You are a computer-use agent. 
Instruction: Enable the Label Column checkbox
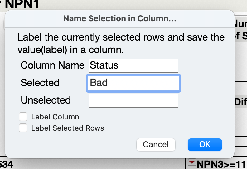pyautogui.click(x=23, y=117)
